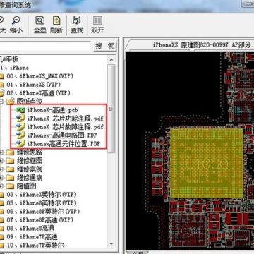Click the 缩小 zoom-out magnifier icon

coord(16,20)
